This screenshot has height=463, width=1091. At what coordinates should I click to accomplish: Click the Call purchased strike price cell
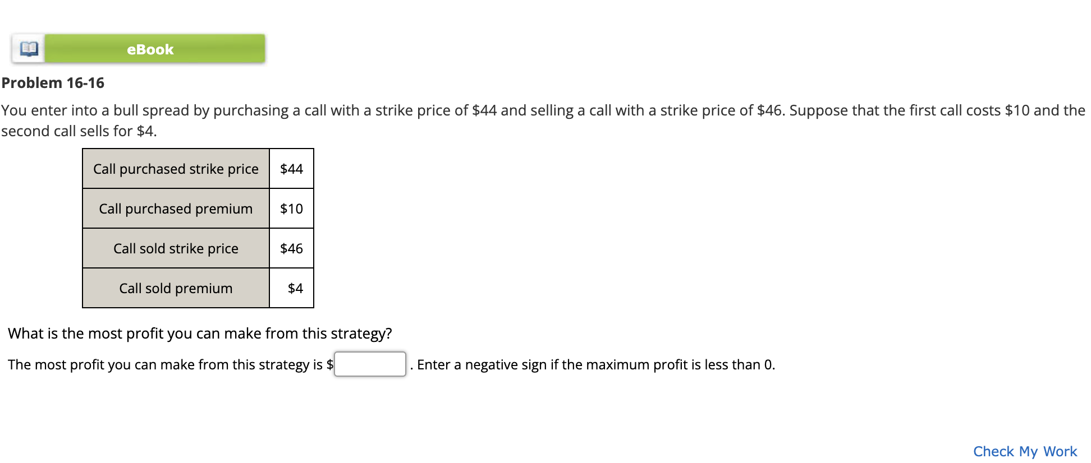(176, 168)
